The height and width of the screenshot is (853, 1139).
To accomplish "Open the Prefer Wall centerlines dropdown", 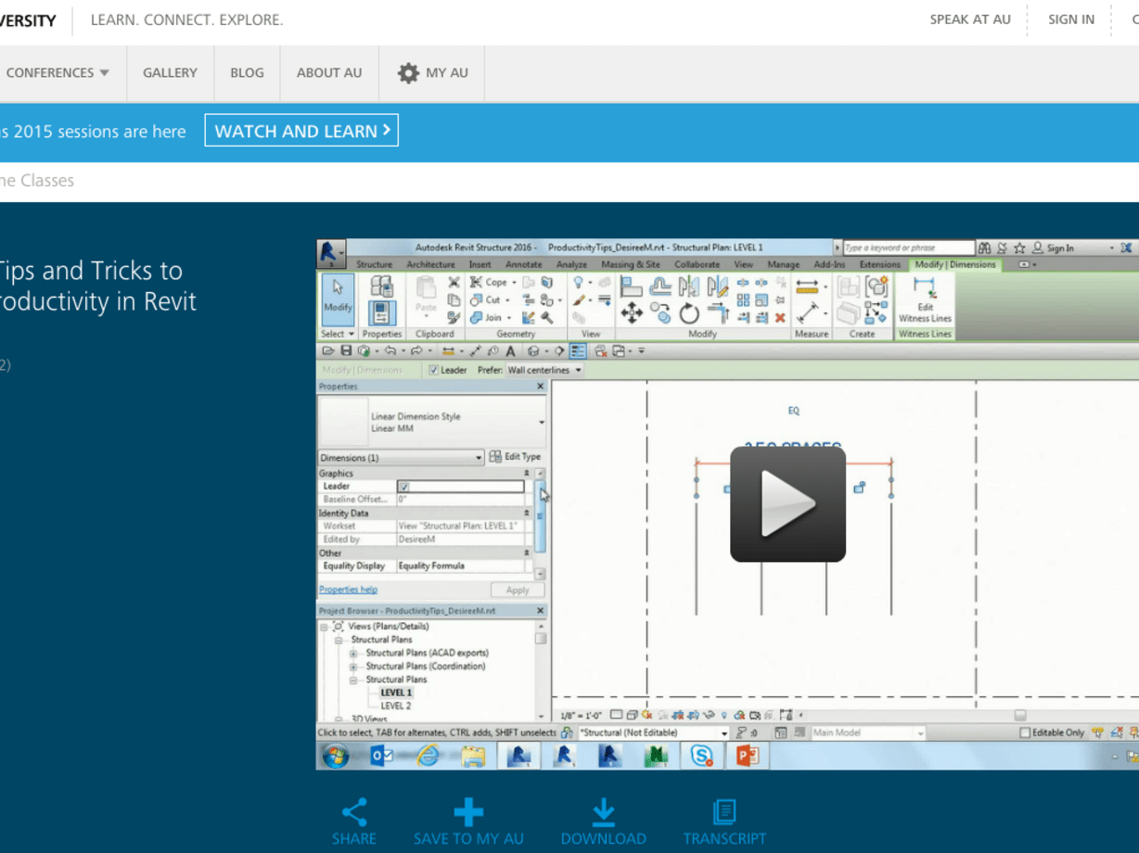I will (545, 370).
